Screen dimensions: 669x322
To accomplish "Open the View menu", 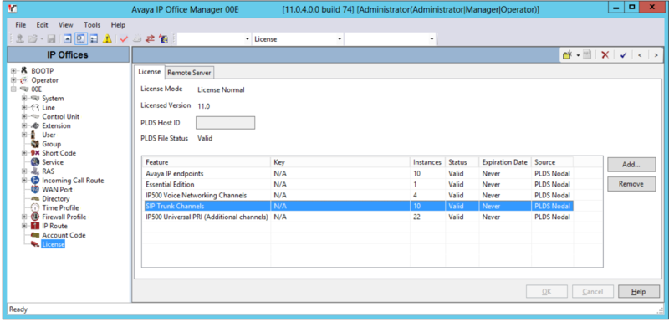I will tap(66, 25).
